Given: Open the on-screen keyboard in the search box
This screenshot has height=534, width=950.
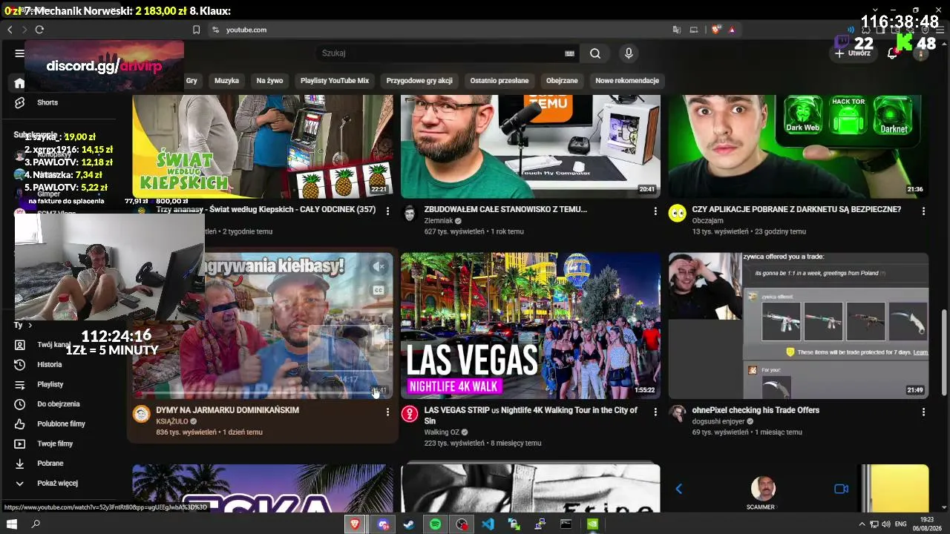Looking at the screenshot, I should tap(570, 53).
